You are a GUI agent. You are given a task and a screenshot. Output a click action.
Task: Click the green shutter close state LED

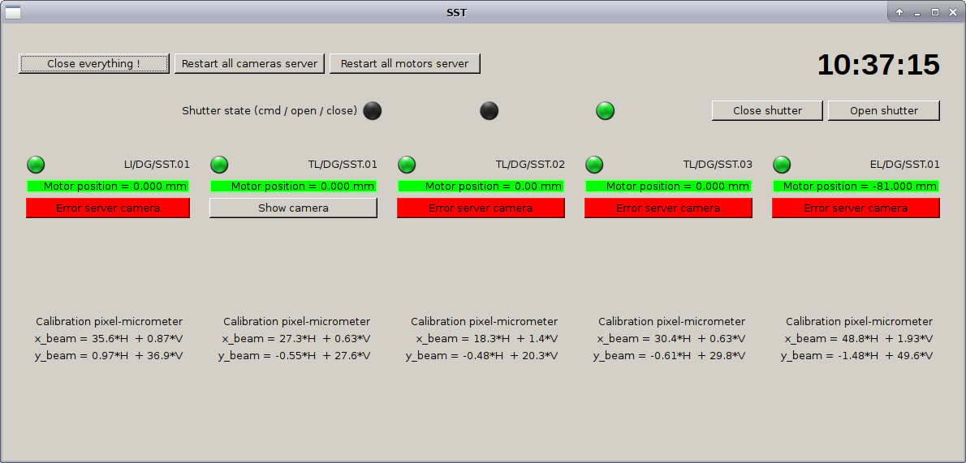(x=606, y=111)
